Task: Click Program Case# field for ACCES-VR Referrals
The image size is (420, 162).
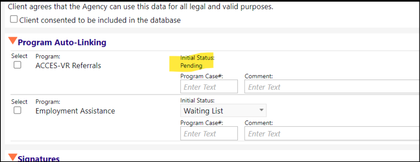Action: coord(209,87)
